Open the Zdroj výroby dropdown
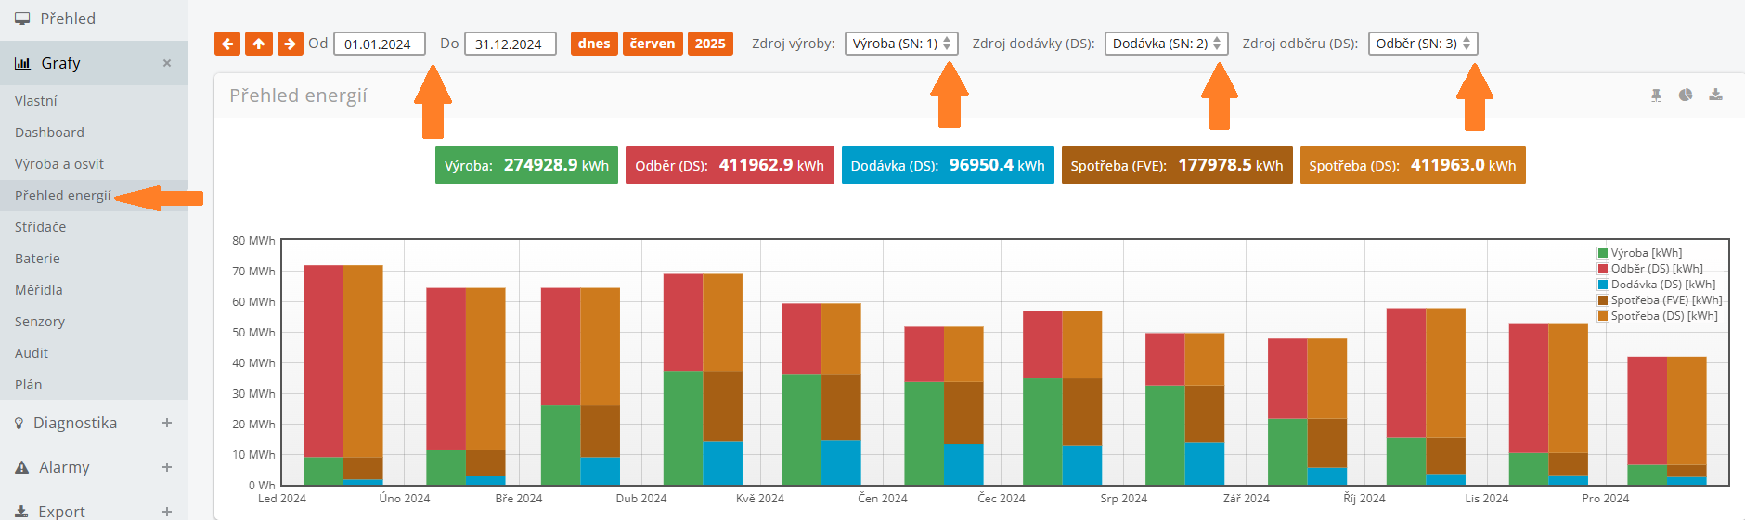This screenshot has height=520, width=1745. tap(900, 44)
